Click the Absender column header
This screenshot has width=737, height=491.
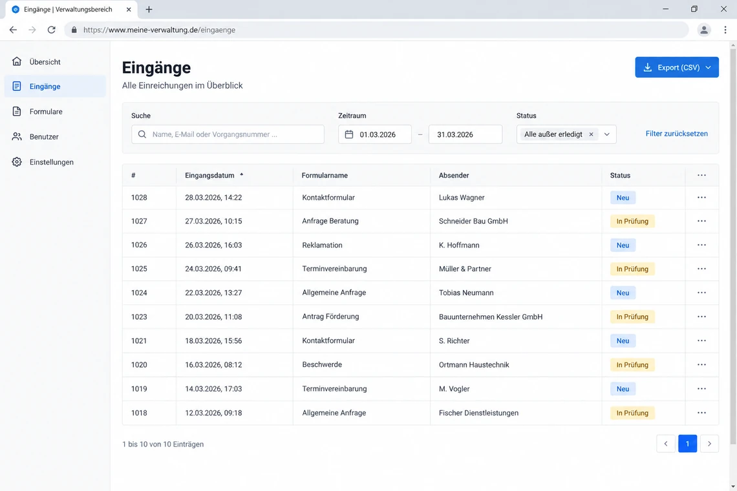point(454,175)
